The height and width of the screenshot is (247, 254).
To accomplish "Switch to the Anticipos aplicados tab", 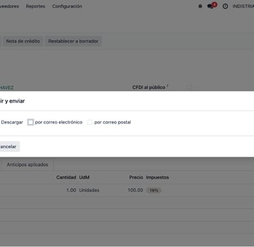I will tap(27, 165).
